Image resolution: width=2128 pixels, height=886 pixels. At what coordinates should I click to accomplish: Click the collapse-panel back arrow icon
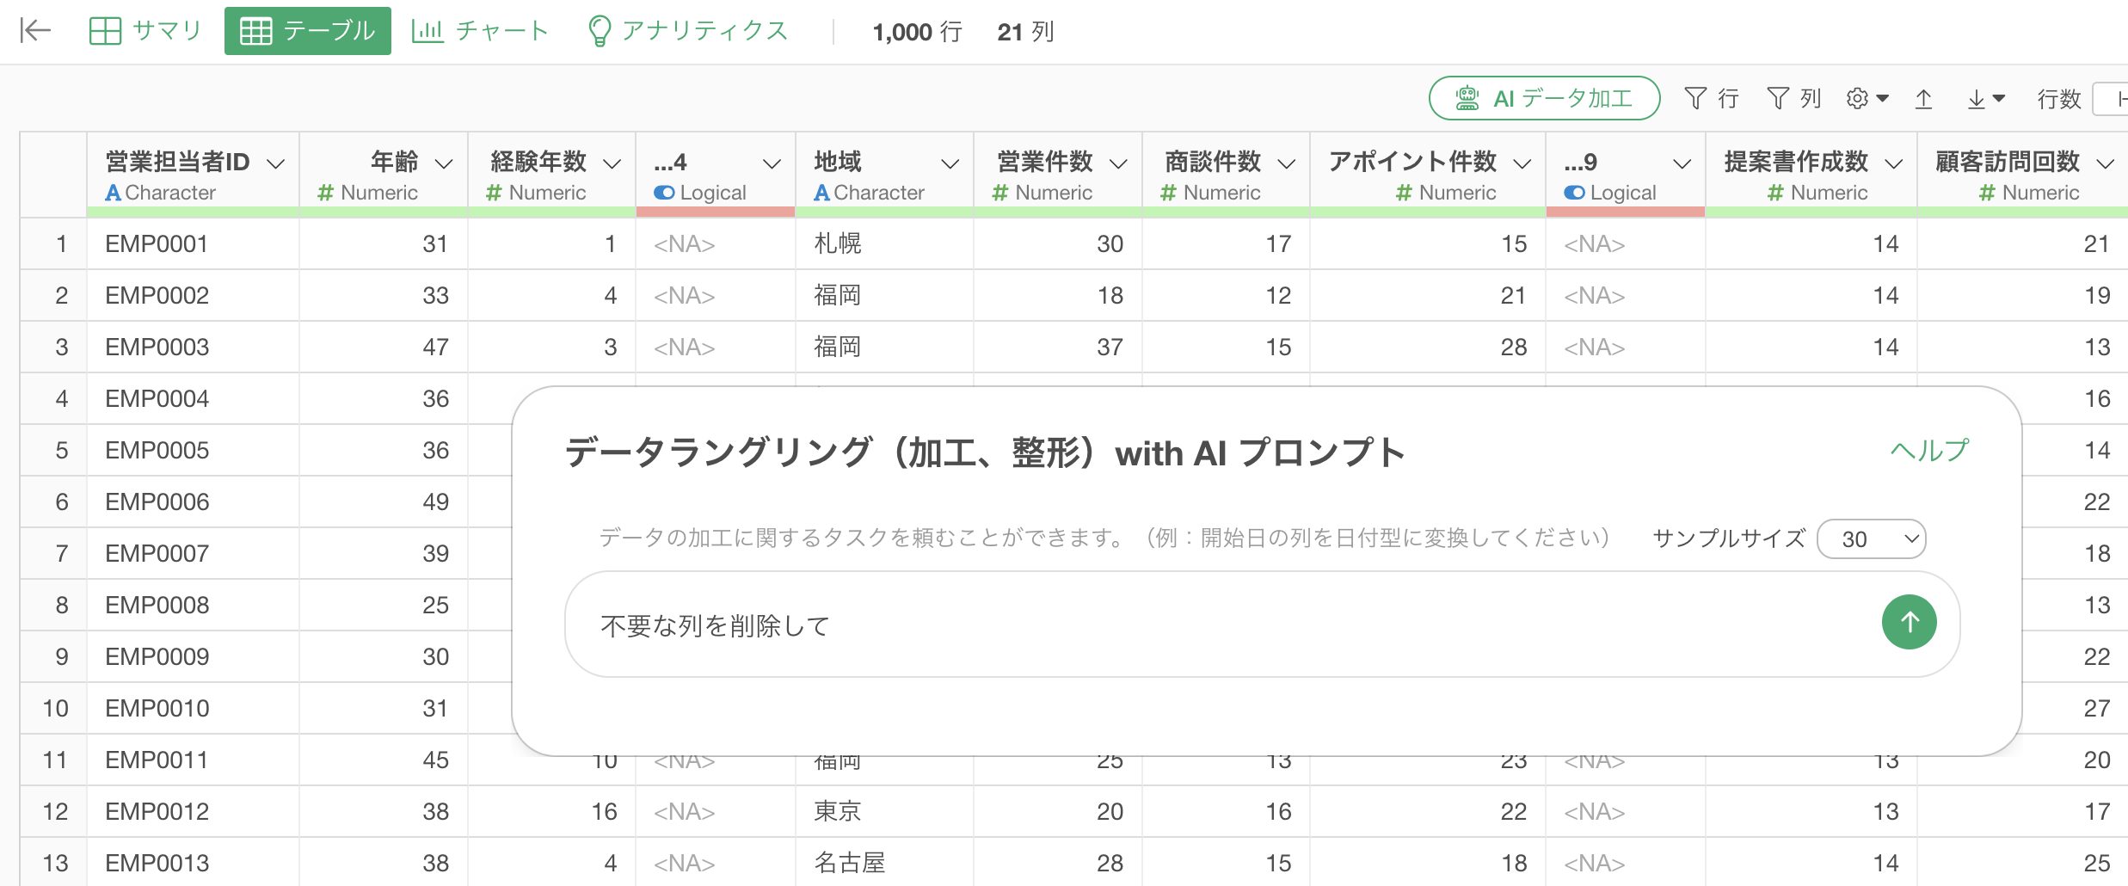coord(35,31)
